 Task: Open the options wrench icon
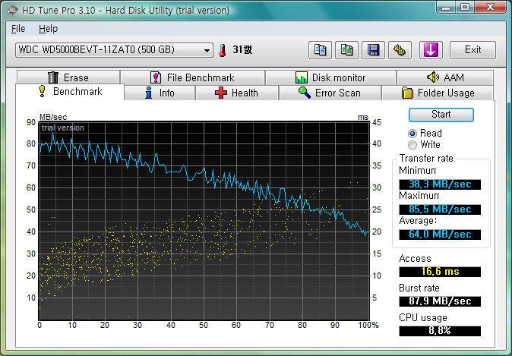click(x=399, y=50)
